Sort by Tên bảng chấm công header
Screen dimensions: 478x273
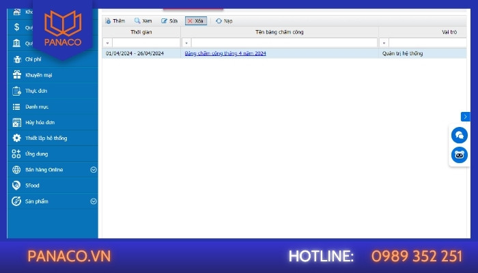click(279, 32)
